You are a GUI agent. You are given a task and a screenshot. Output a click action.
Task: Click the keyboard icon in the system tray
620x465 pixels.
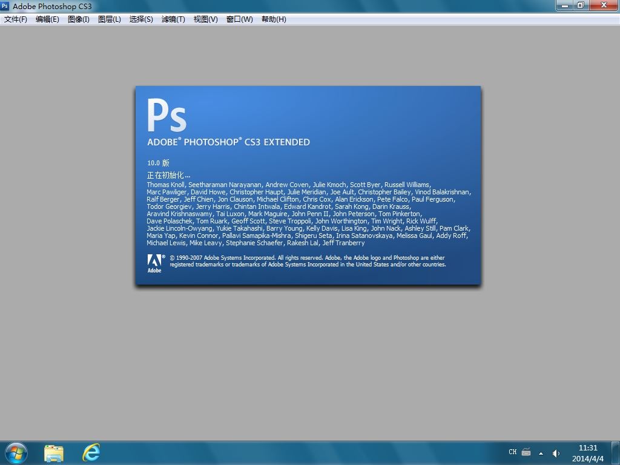coord(526,452)
